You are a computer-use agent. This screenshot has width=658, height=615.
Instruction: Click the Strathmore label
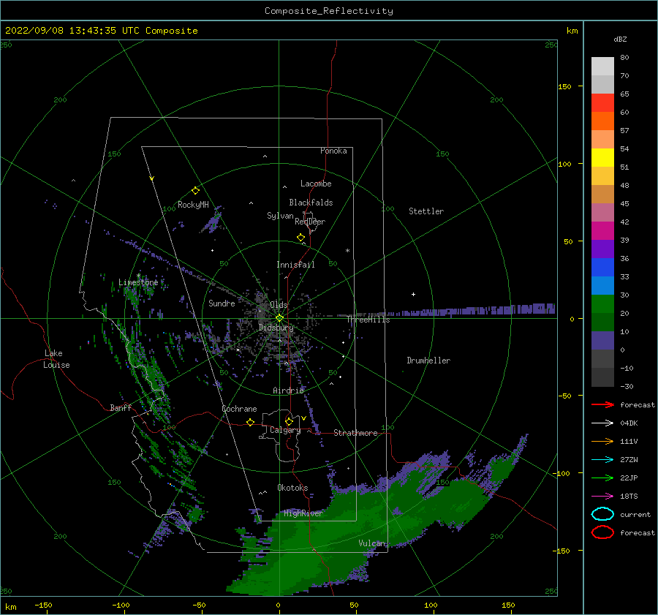[x=355, y=432]
